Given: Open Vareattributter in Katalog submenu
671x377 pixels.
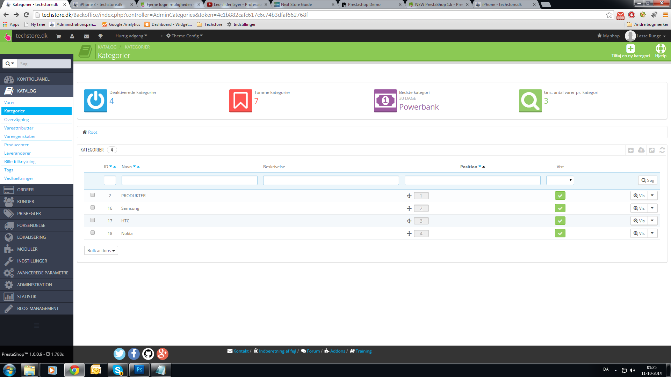Looking at the screenshot, I should 19,128.
